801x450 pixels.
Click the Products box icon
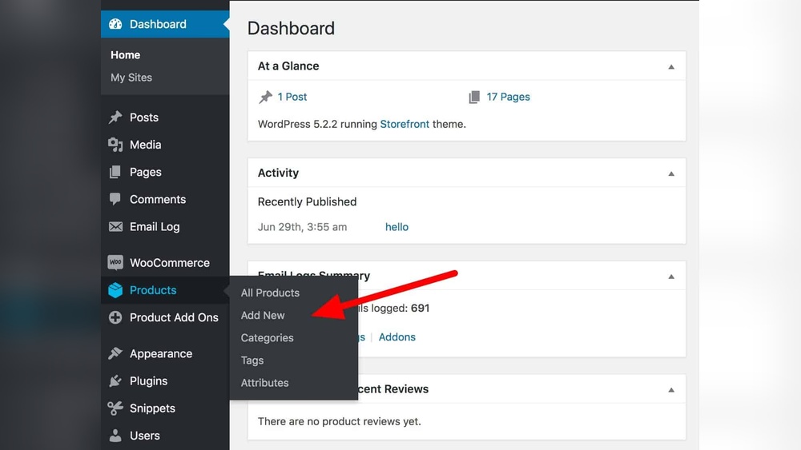coord(115,290)
